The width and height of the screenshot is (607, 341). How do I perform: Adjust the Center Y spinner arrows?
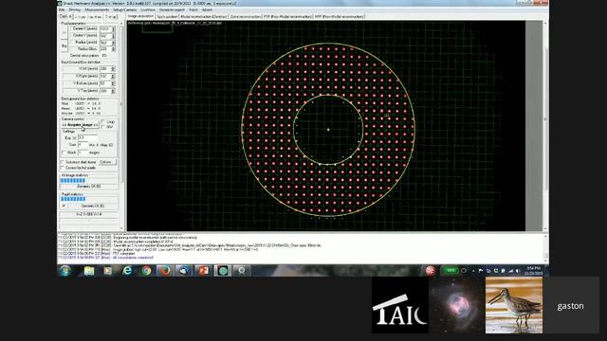(114, 36)
